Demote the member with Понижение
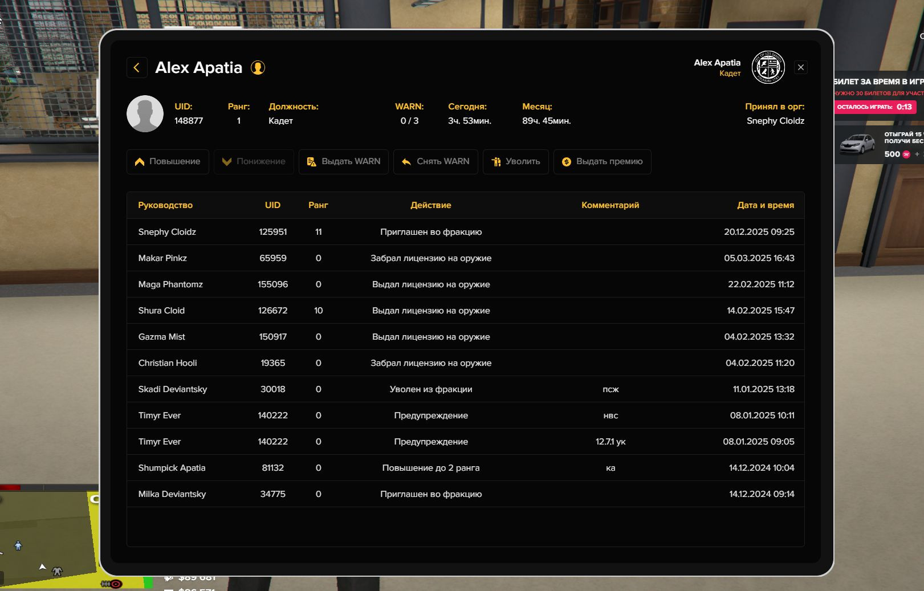 (254, 162)
